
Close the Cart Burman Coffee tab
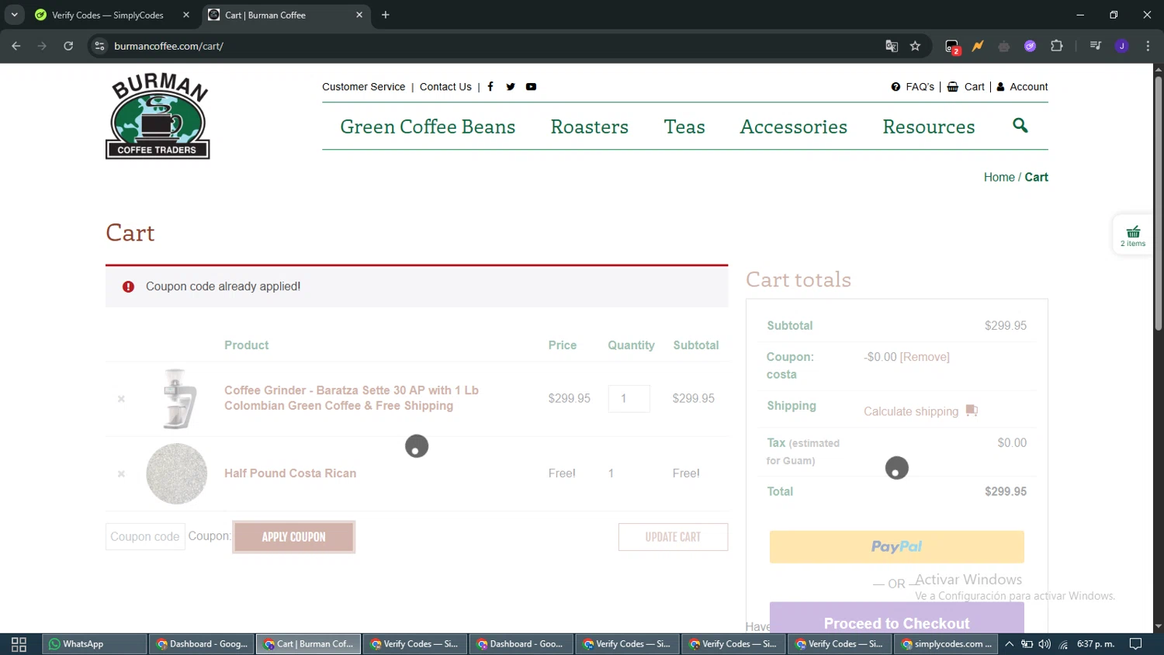point(359,15)
